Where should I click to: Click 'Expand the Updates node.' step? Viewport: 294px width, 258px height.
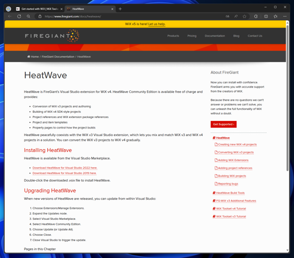pos(50,213)
